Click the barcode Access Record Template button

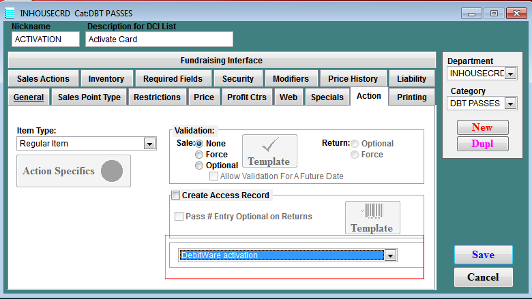pos(372,217)
